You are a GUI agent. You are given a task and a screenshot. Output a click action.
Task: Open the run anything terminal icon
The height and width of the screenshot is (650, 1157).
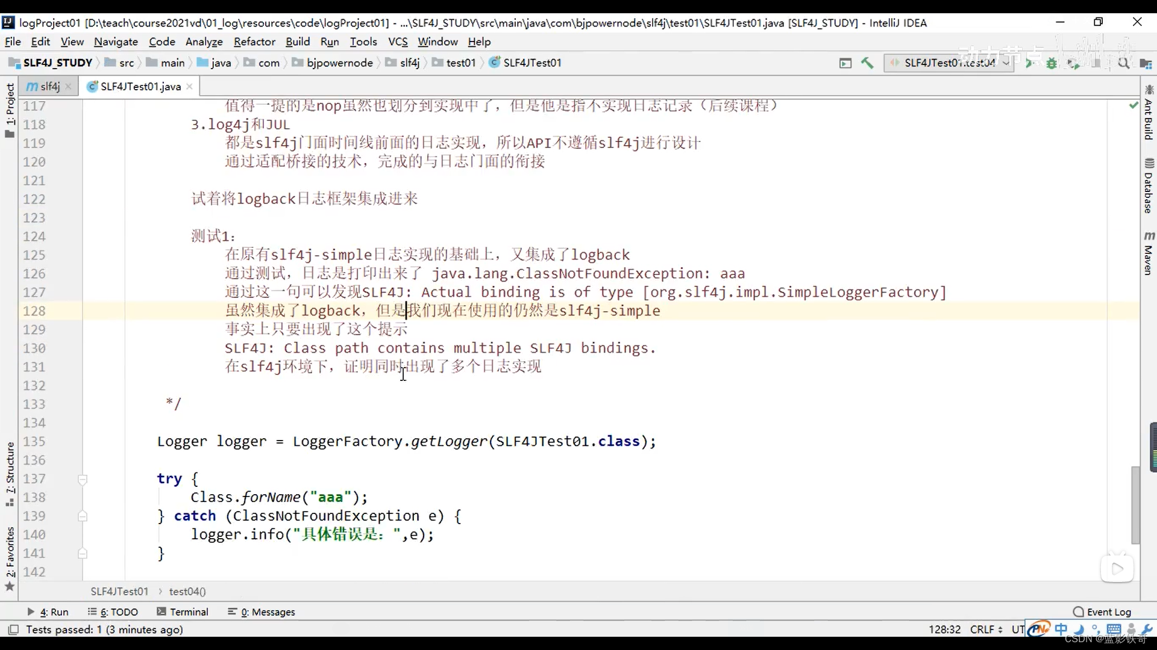[845, 63]
